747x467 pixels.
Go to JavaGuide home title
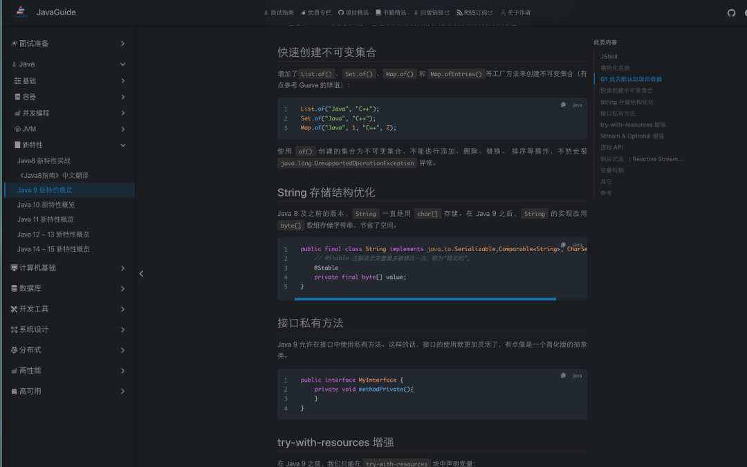pyautogui.click(x=56, y=12)
